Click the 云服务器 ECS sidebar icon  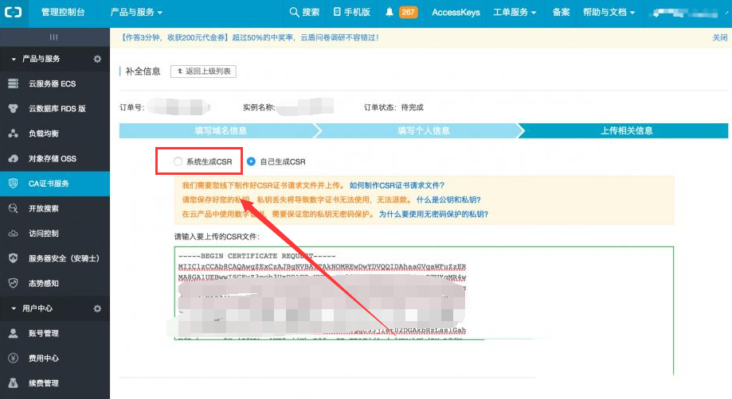pos(13,83)
